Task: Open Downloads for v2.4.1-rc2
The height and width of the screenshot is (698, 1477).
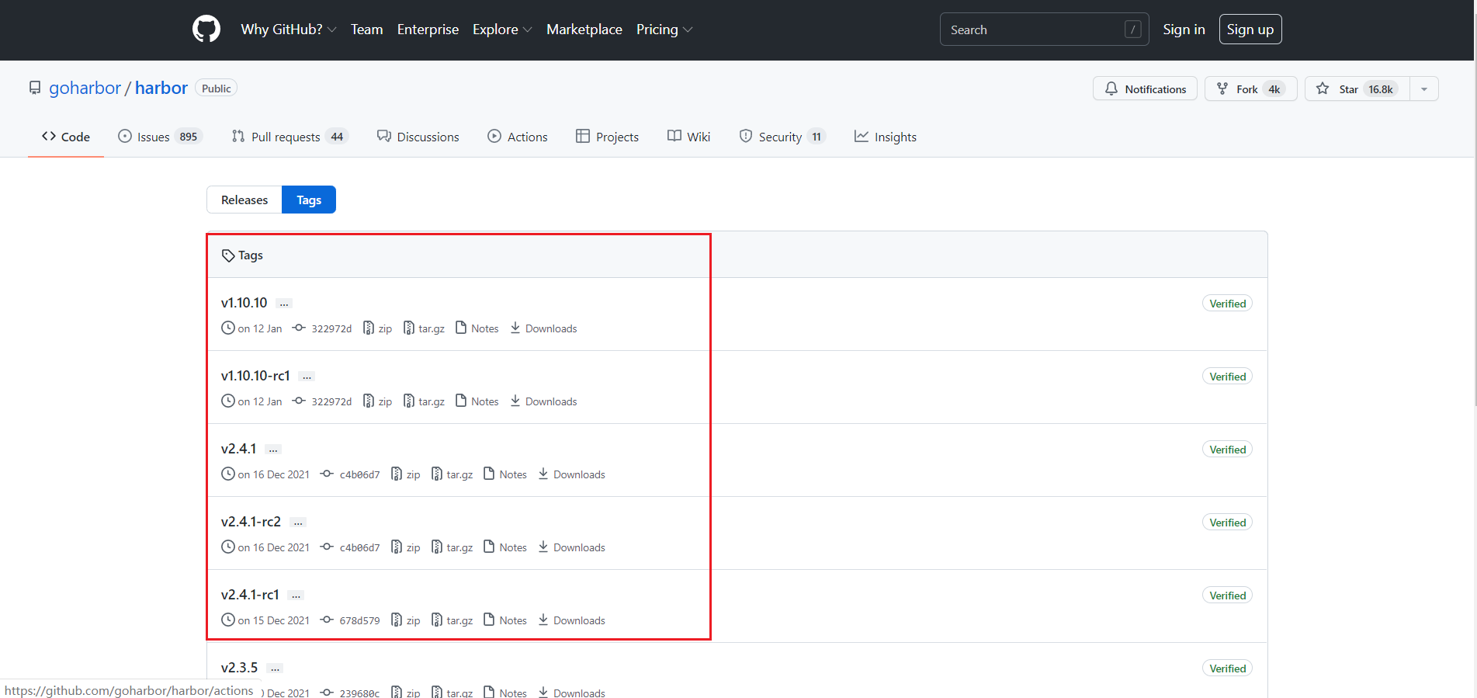Action: [x=571, y=547]
